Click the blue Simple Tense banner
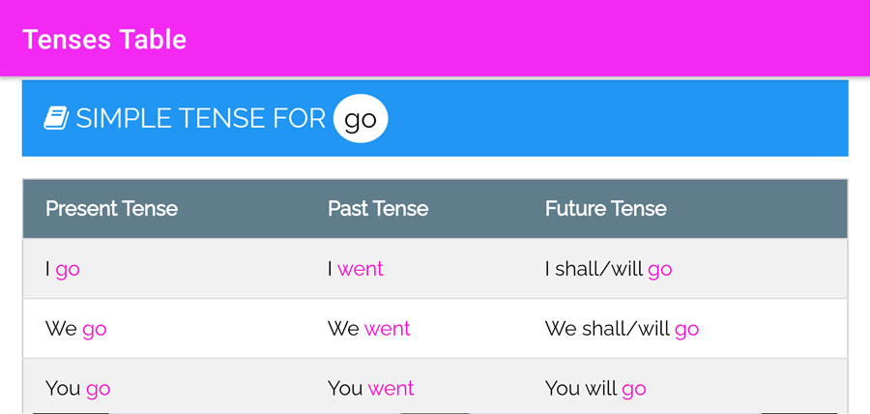Viewport: 870px width, 414px height. [x=435, y=118]
